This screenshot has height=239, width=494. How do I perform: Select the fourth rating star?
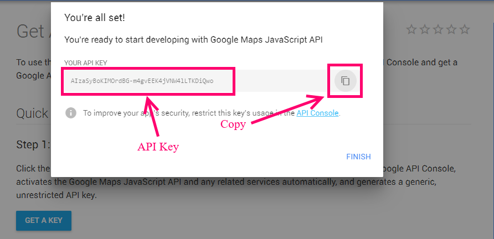451,30
